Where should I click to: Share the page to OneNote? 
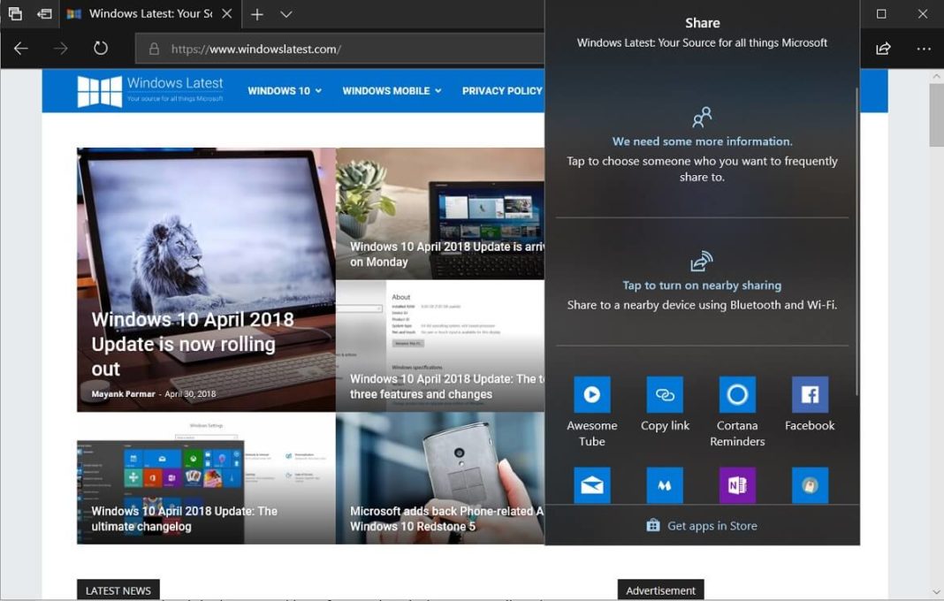pyautogui.click(x=737, y=484)
